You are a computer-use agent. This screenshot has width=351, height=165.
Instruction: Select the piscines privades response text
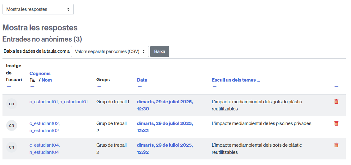click(261, 123)
